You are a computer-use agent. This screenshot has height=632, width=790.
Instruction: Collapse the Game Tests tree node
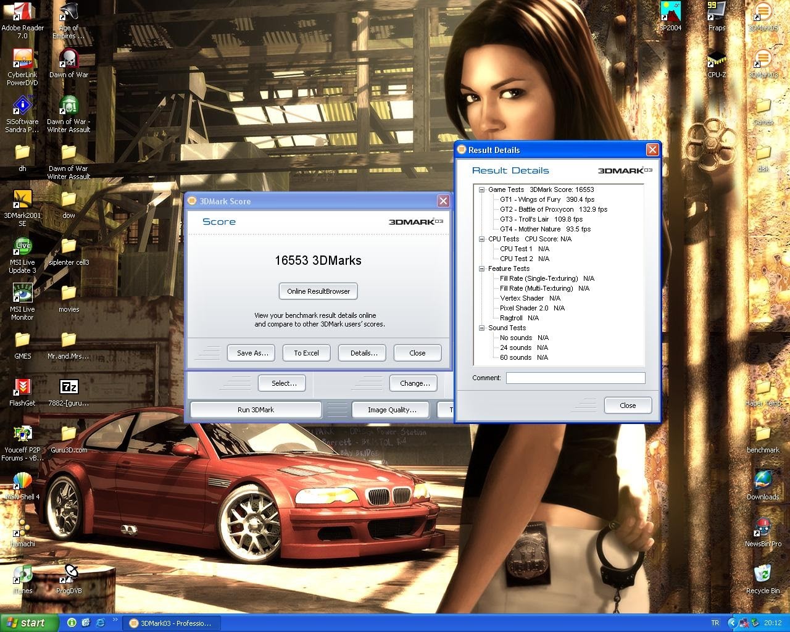tap(482, 189)
